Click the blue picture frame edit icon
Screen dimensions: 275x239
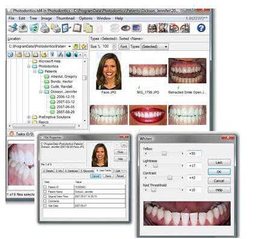point(66,28)
